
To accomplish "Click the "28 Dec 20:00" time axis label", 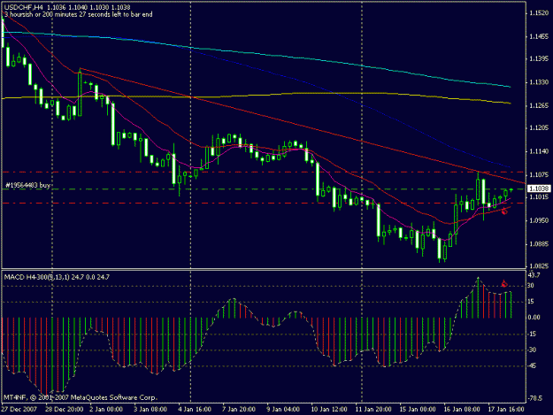I will click(x=65, y=410).
